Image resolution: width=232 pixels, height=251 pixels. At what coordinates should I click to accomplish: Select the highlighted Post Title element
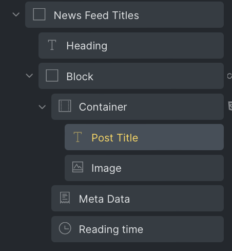(x=144, y=137)
